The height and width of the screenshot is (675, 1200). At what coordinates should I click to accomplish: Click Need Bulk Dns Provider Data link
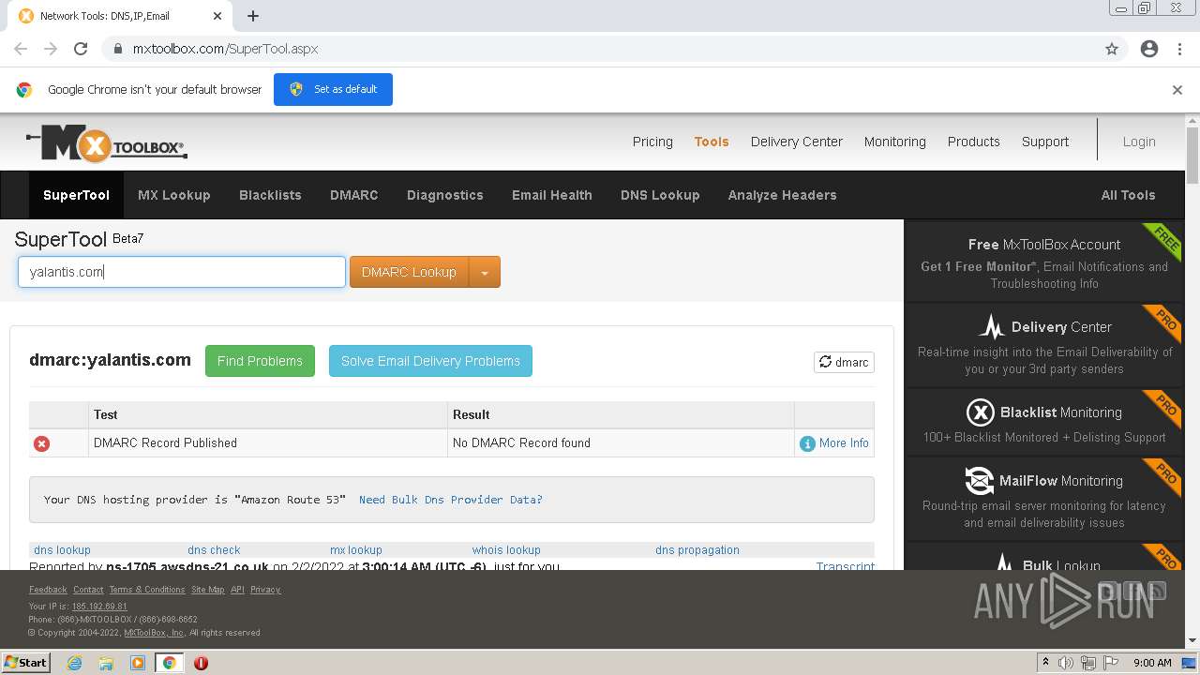(x=451, y=500)
